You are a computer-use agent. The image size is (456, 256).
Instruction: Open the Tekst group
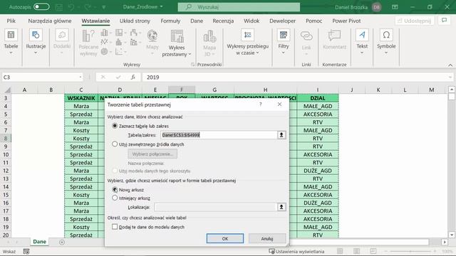[362, 43]
